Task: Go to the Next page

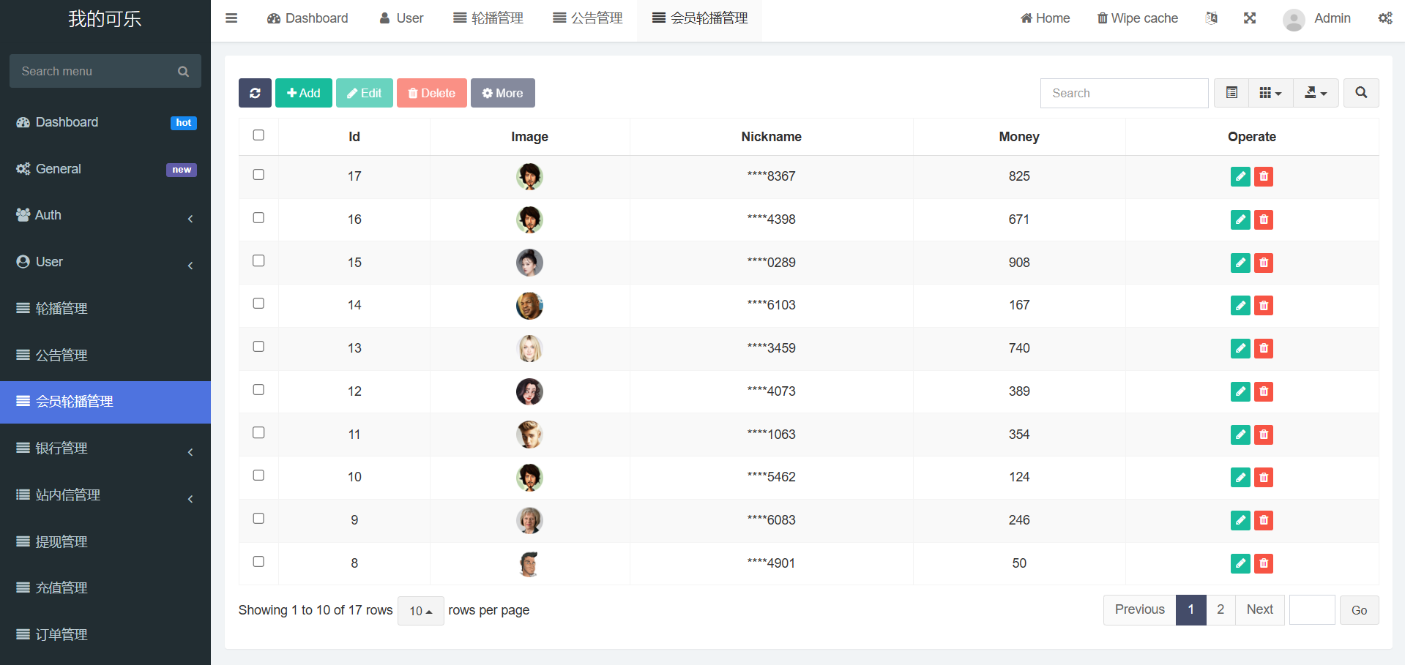Action: (x=1259, y=609)
